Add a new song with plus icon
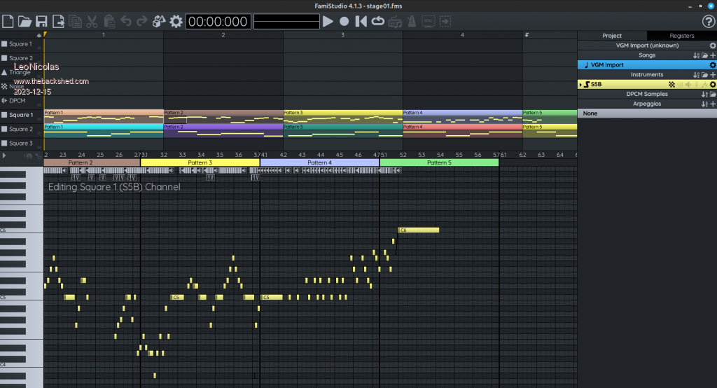 tap(713, 55)
